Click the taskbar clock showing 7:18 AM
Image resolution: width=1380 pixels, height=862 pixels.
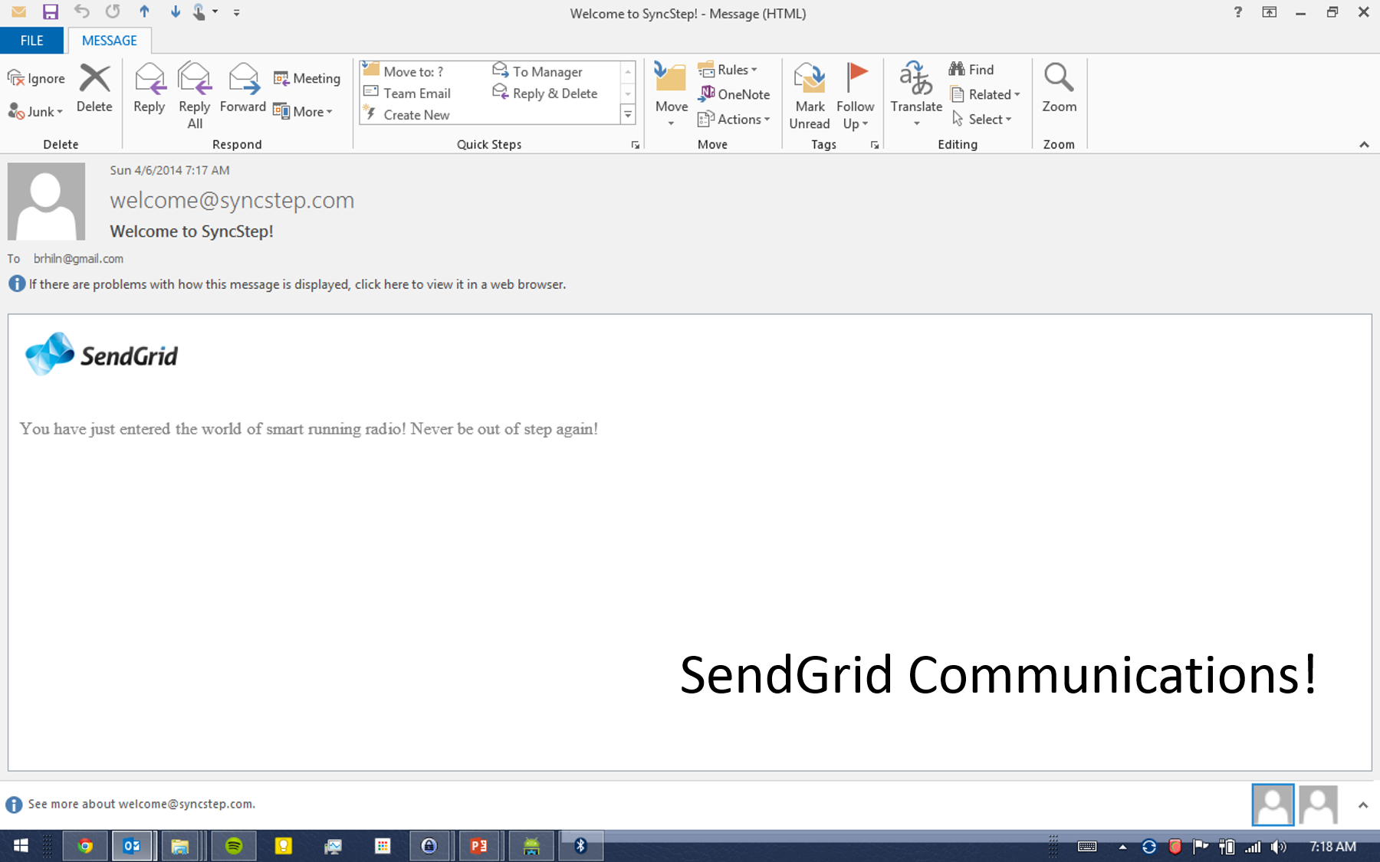click(1332, 847)
